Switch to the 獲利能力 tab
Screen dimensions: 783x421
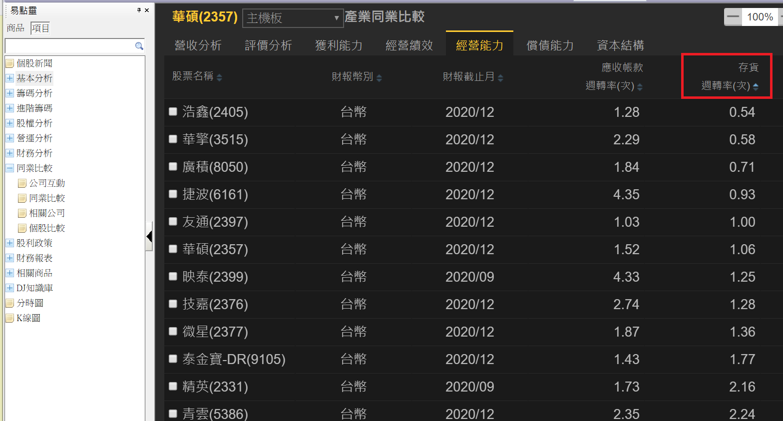(x=339, y=45)
